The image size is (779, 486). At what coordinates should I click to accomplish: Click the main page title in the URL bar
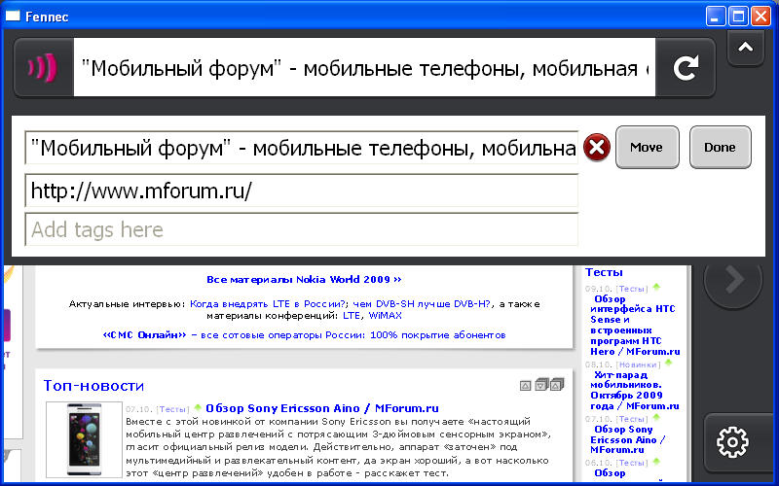click(x=364, y=68)
